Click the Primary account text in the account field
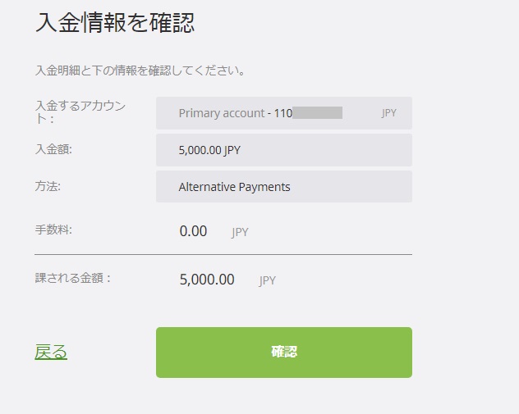Screen dimensions: 519x414 point(221,113)
